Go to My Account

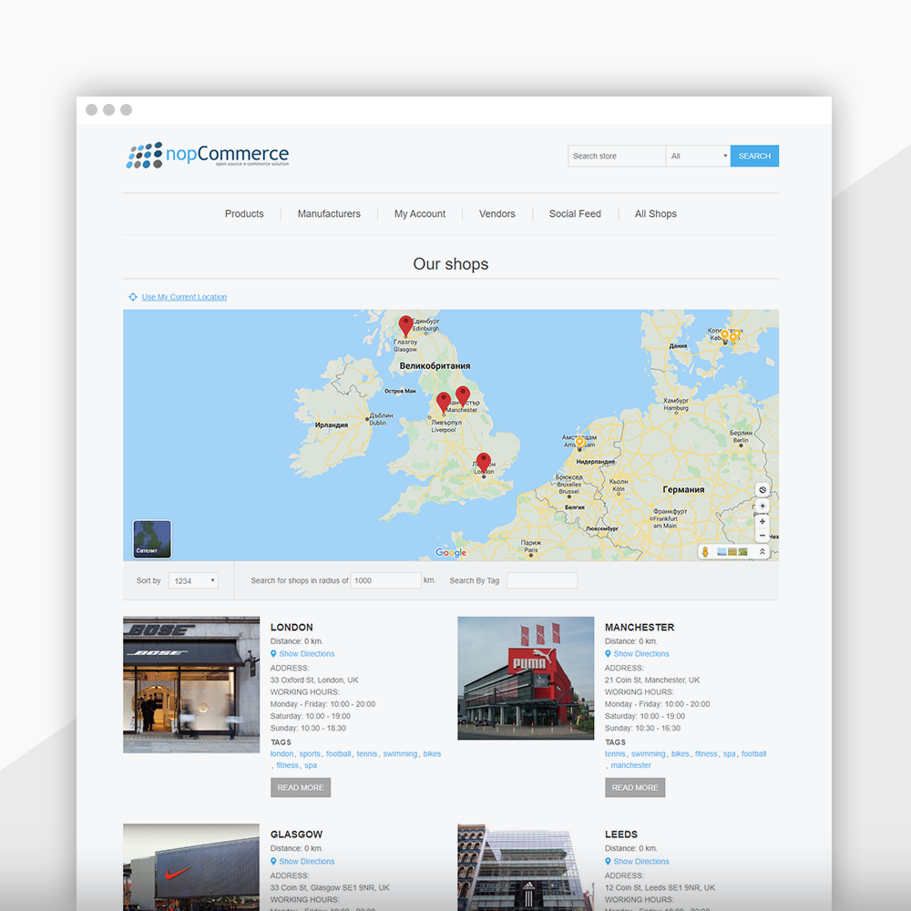pos(420,214)
